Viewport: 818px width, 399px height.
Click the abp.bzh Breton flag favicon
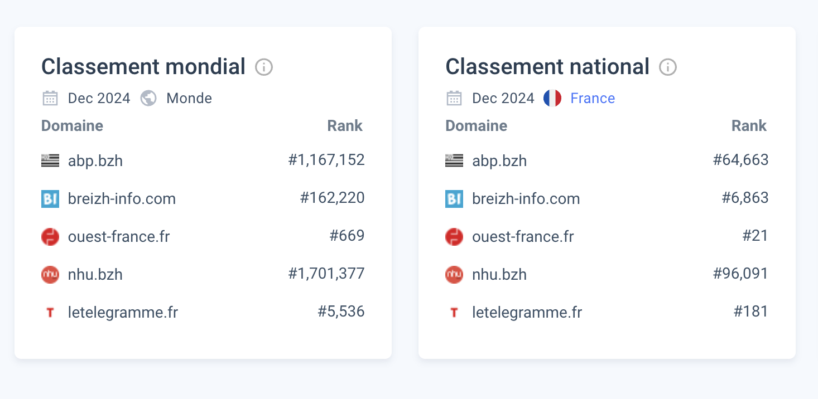pyautogui.click(x=50, y=159)
